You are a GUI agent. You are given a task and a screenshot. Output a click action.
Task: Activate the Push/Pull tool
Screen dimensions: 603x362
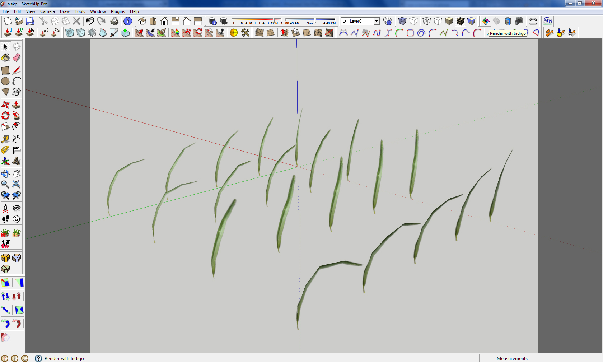click(17, 105)
